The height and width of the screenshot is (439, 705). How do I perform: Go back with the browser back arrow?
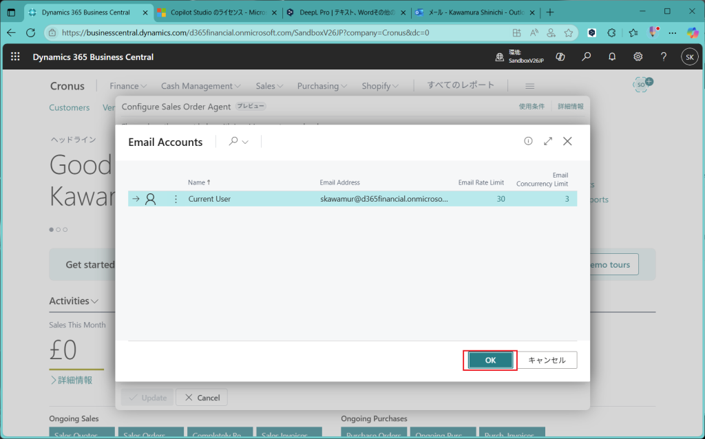pyautogui.click(x=11, y=32)
